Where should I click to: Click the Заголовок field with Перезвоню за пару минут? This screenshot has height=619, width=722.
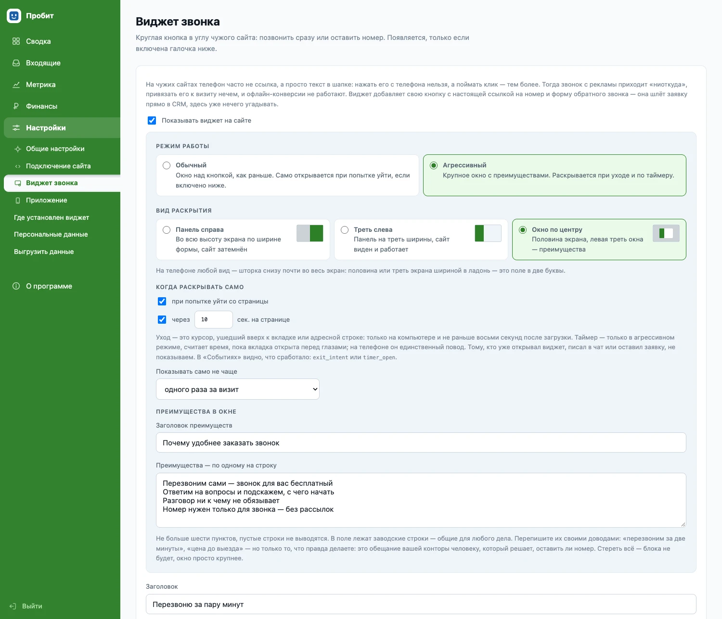(421, 605)
